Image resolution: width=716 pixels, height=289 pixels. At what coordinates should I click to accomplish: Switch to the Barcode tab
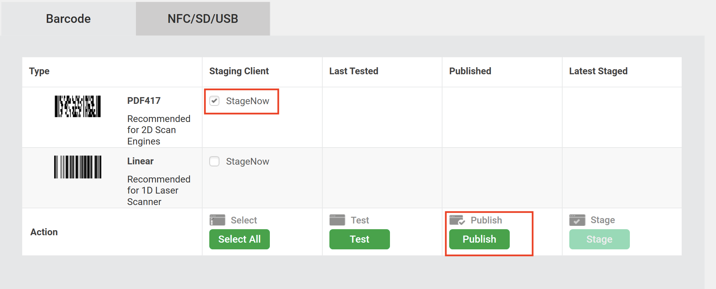click(x=68, y=19)
